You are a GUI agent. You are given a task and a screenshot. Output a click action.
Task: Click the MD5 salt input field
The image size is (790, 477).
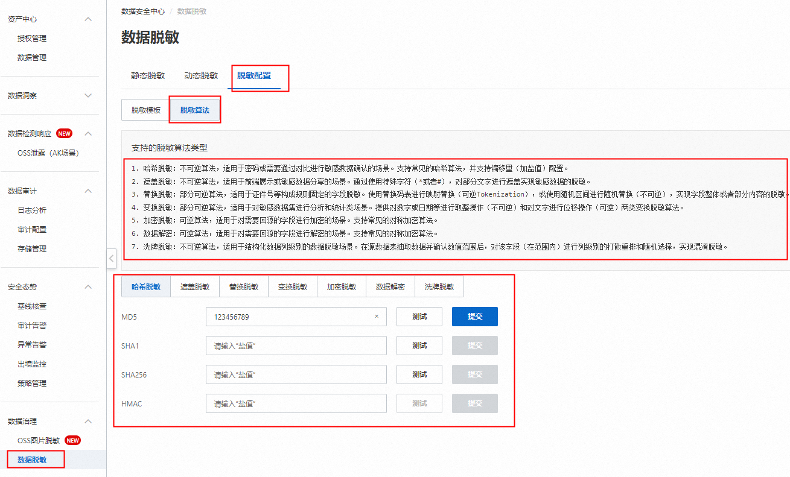[296, 317]
